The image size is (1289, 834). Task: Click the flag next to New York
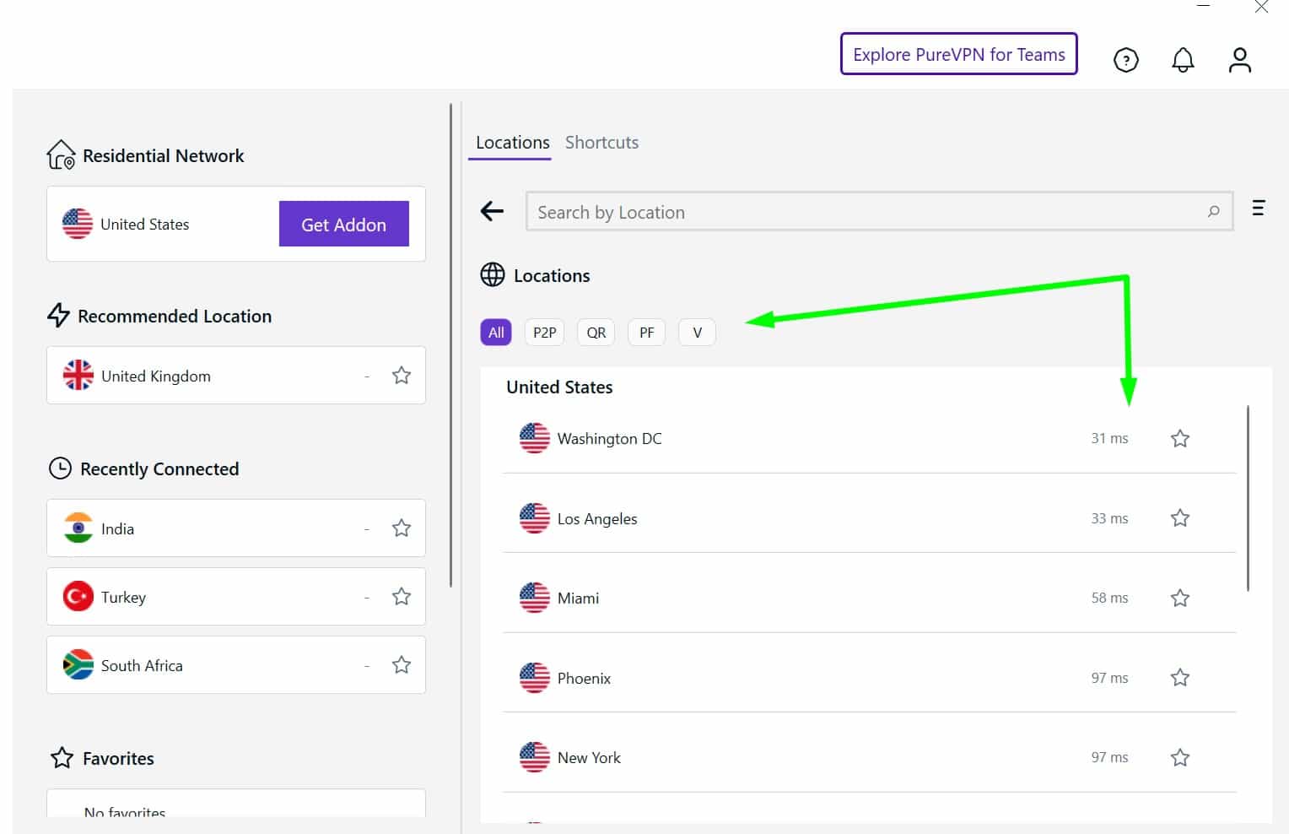point(535,757)
